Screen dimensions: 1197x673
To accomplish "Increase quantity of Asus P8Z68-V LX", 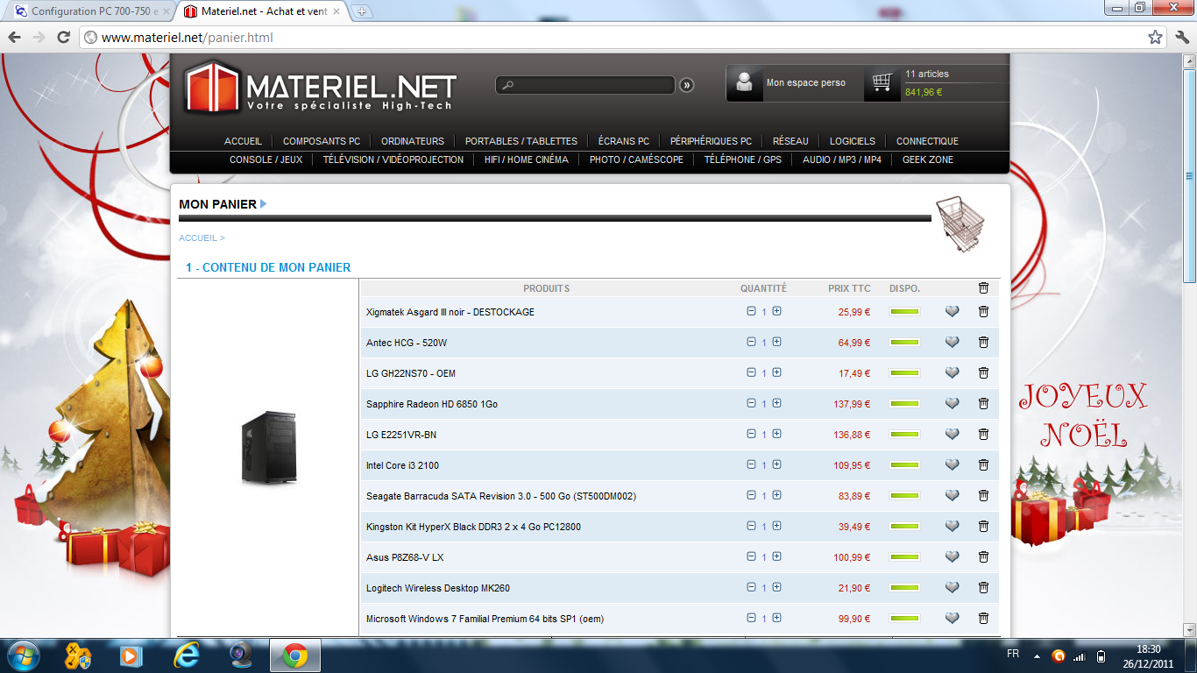I will click(776, 556).
